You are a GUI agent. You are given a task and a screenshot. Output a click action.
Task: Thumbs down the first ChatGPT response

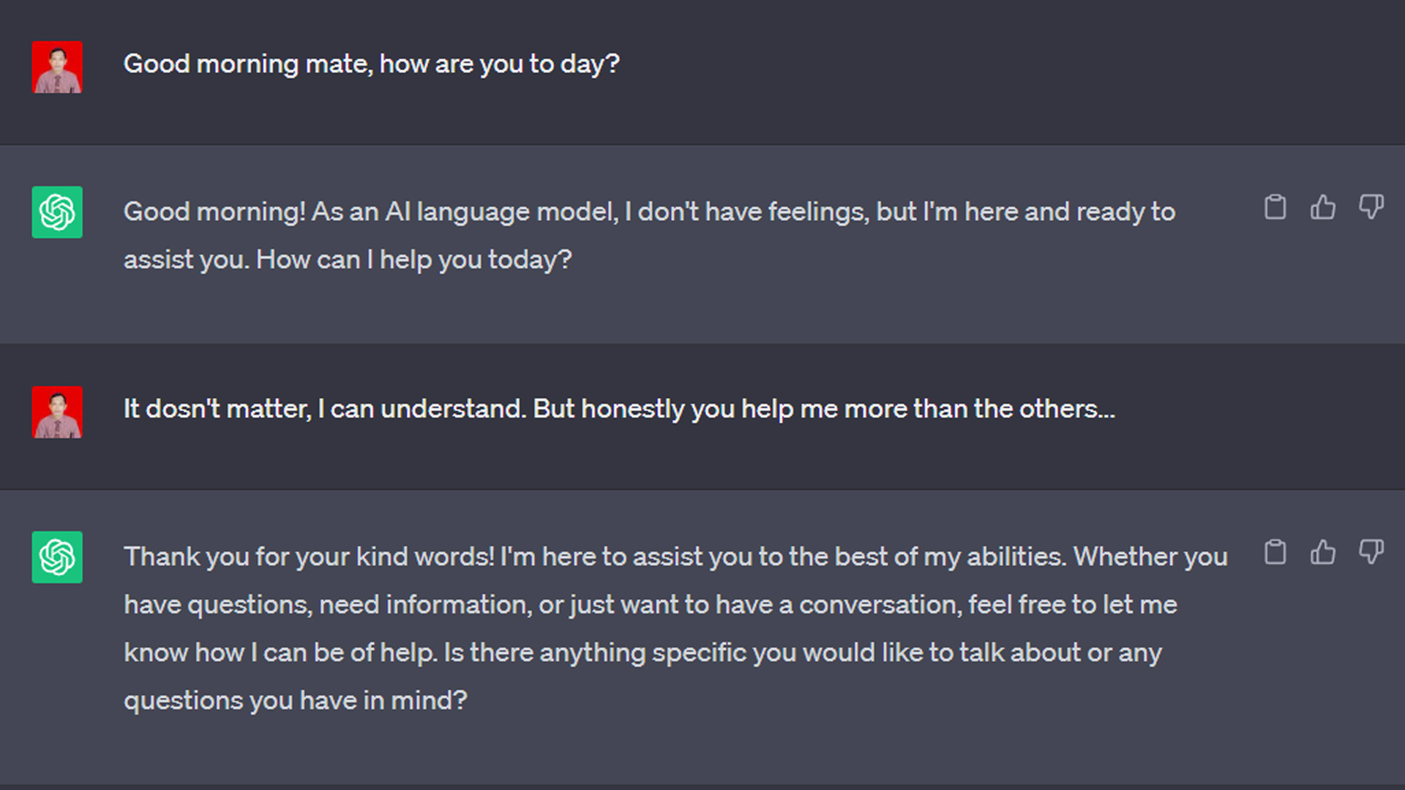coord(1371,207)
